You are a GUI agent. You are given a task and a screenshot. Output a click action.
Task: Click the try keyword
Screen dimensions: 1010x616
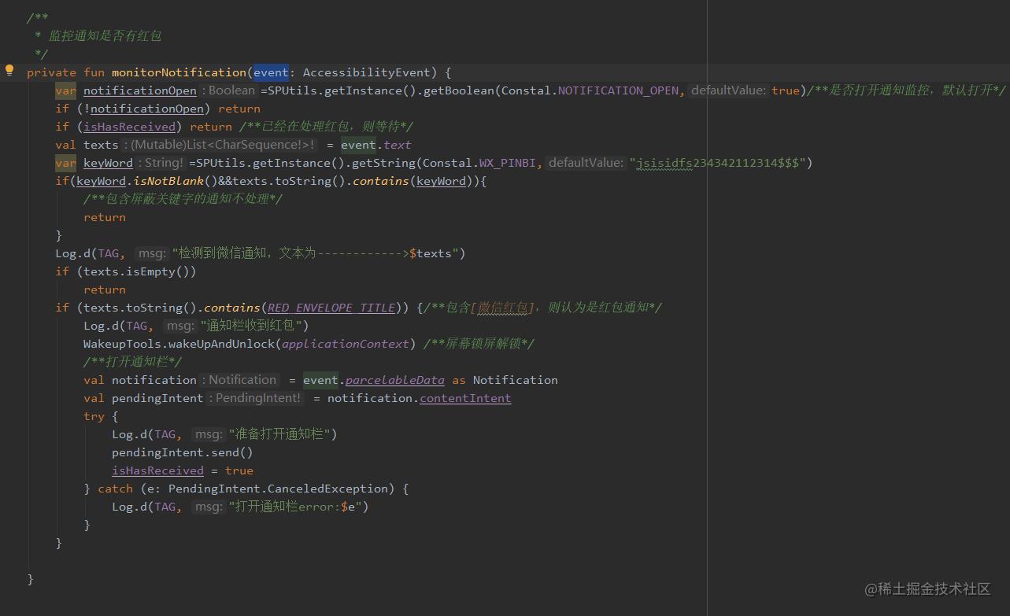tap(94, 416)
